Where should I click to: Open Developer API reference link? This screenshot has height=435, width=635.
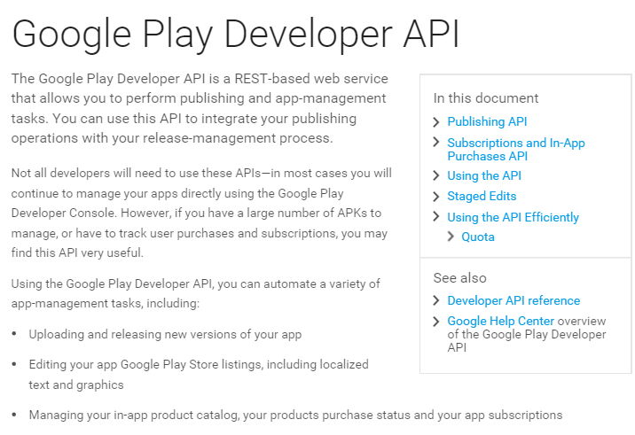click(x=513, y=300)
